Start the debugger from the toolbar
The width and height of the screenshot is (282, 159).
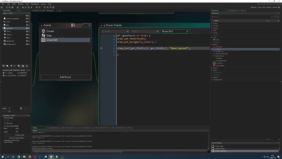tap(23, 8)
